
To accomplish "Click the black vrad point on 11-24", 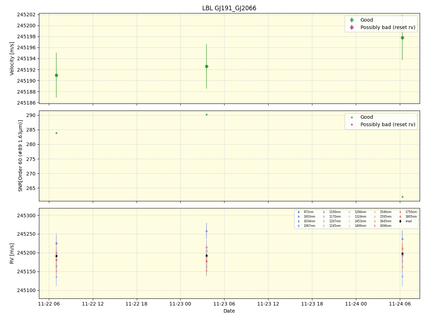I will click(x=402, y=253).
